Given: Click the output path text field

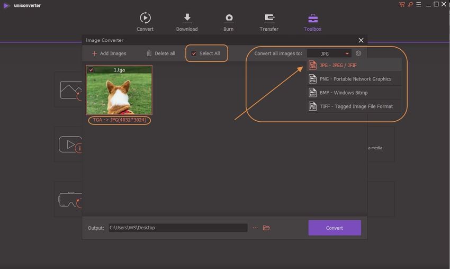Looking at the screenshot, I should click(177, 228).
